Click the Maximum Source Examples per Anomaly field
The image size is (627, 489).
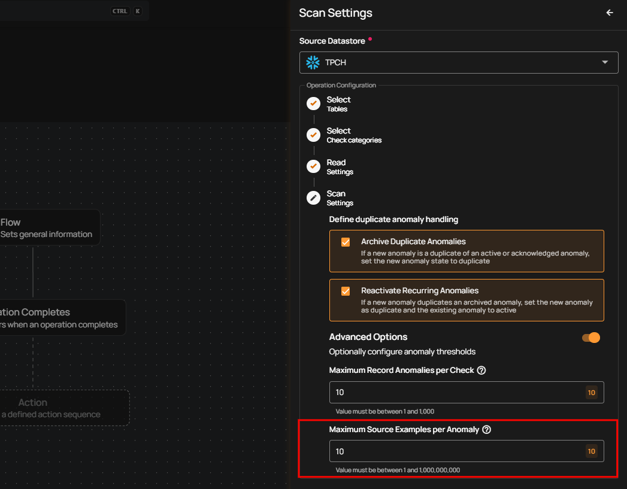(455, 451)
